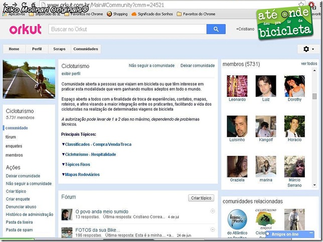Open member marina's profile photo
The width and height of the screenshot is (323, 242).
[266, 166]
